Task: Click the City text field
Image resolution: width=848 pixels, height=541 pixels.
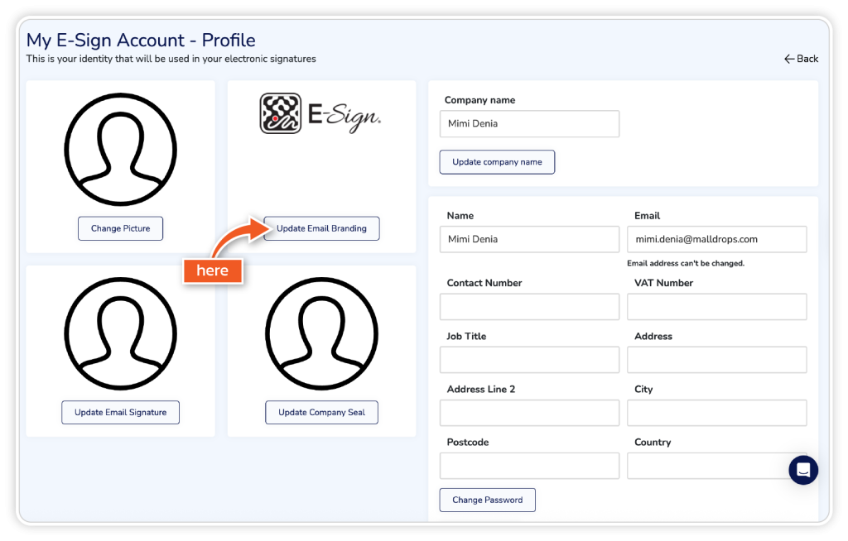Action: click(x=716, y=413)
